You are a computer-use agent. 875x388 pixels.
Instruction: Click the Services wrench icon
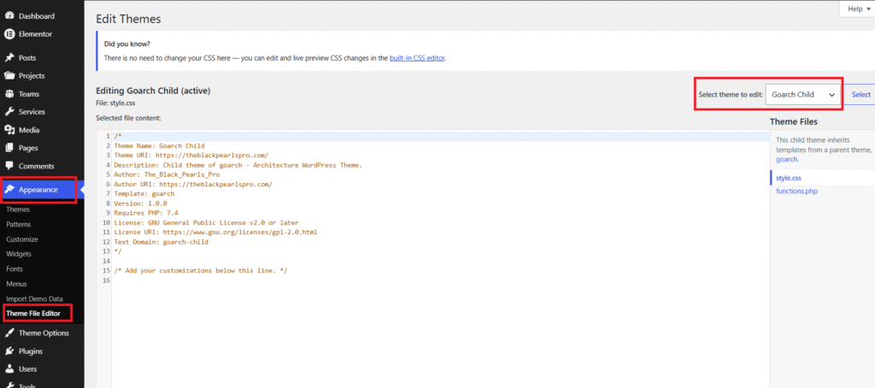pos(9,112)
